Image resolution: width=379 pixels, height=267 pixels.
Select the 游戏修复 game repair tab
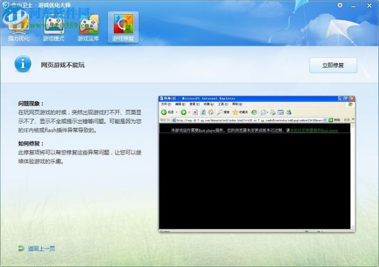[123, 27]
